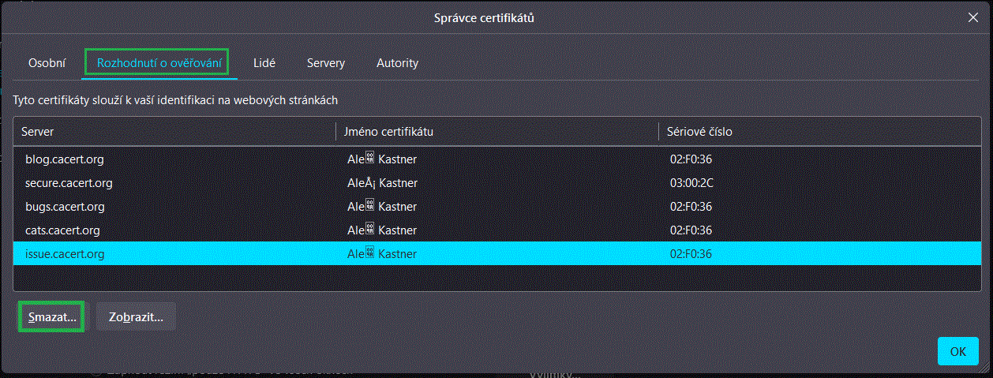Open the Lidé tab
This screenshot has width=993, height=378.
click(264, 63)
